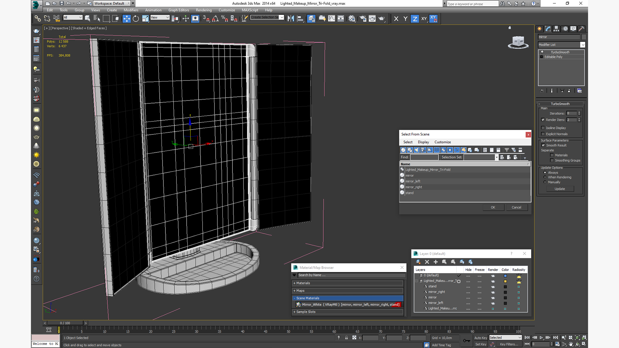Open the Rendering menu
Image resolution: width=619 pixels, height=348 pixels.
tap(204, 10)
